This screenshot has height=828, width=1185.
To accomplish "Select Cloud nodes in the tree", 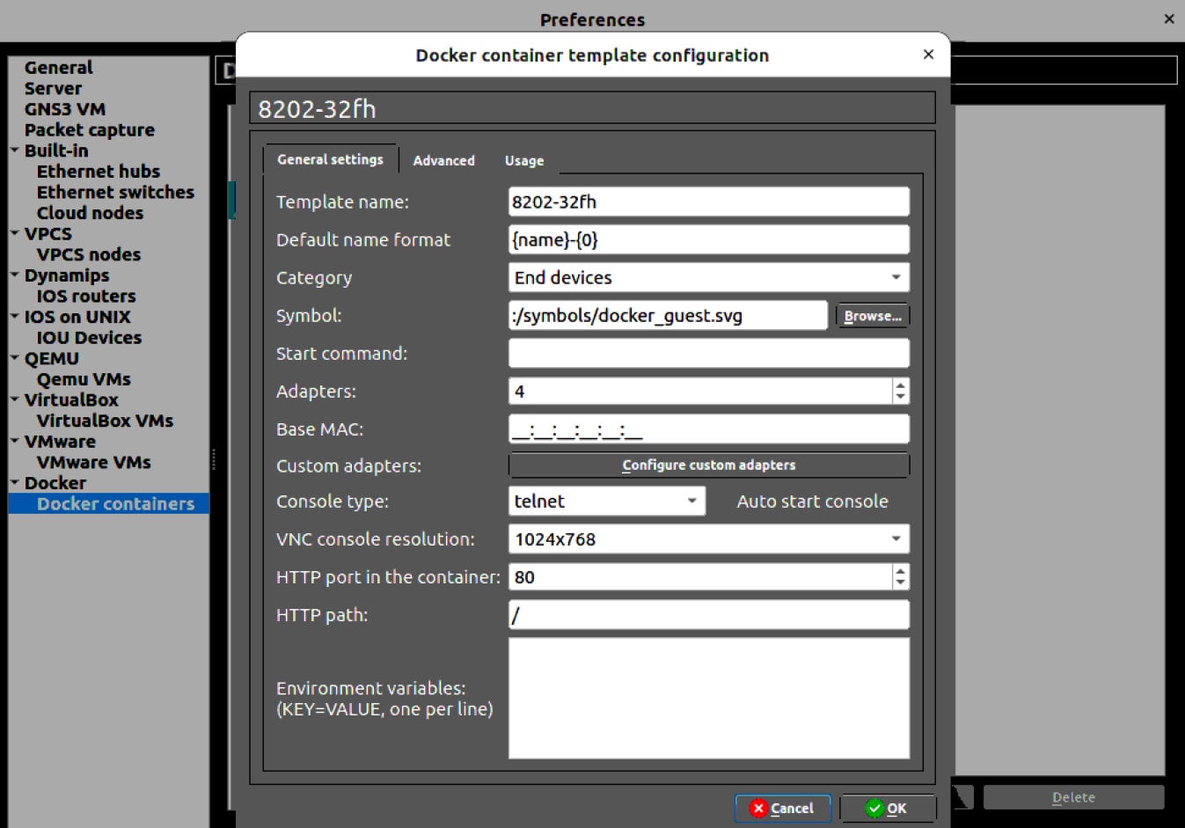I will coord(90,213).
